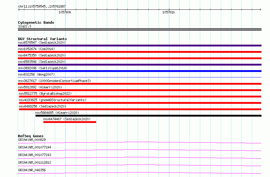Viewport: 270px width, 177px height.
Task: Click the red bar of nsv6468258
Action: 140,109
